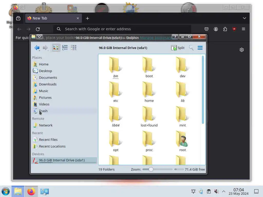Open the Start menu launcher
Screen dimensions: 263x197
pyautogui.click(x=6, y=191)
